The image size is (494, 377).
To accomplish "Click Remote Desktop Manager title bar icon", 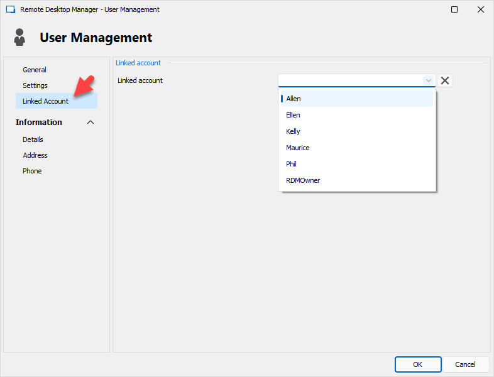I will (11, 9).
